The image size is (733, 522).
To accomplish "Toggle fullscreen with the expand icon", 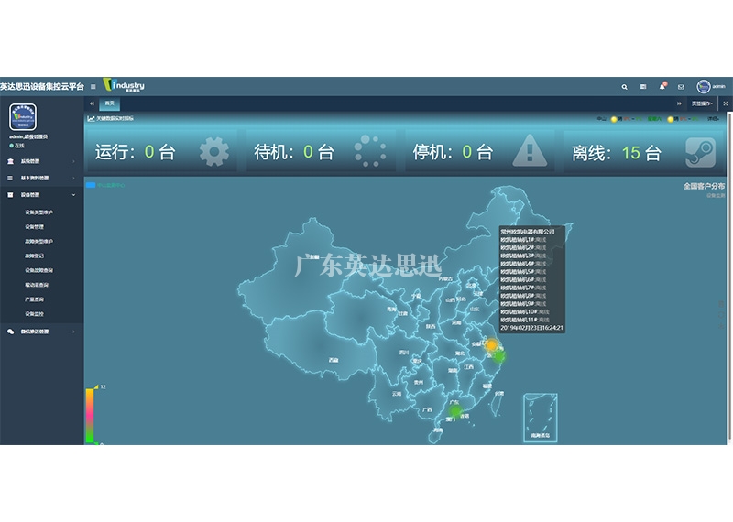I will coord(726,103).
